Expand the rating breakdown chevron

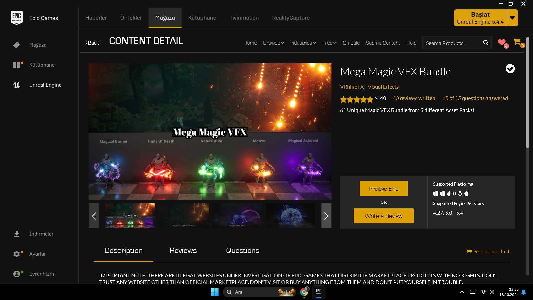pos(377,98)
